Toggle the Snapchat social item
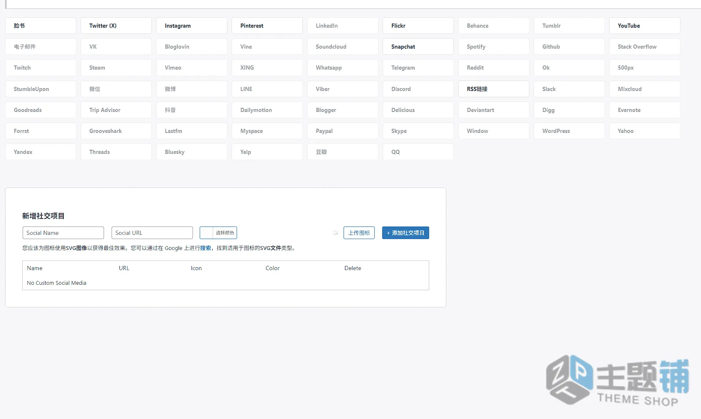This screenshot has width=701, height=419. click(x=418, y=47)
